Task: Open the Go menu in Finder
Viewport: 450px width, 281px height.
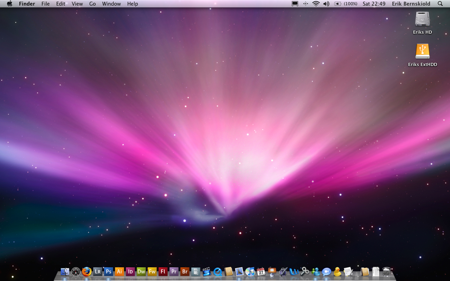Action: 92,4
